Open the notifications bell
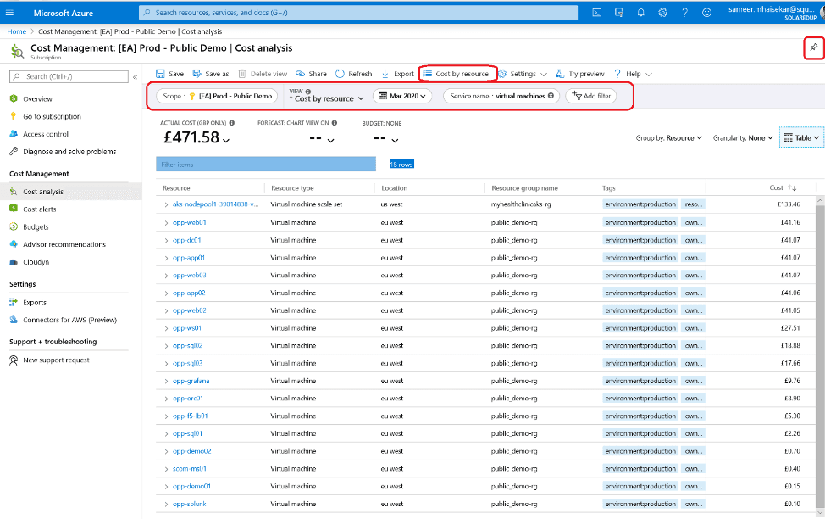Viewport: 825px width, 519px height. [640, 13]
